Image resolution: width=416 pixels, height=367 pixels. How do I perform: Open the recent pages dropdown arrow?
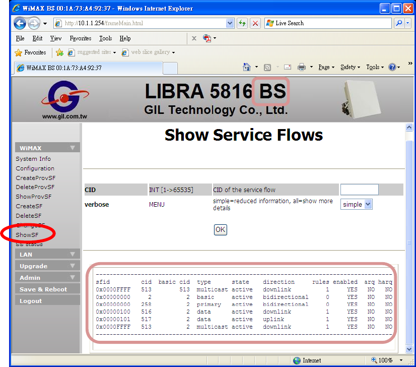pyautogui.click(x=45, y=23)
